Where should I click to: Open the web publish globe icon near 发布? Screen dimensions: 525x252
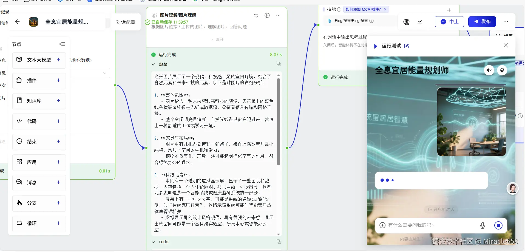406,22
